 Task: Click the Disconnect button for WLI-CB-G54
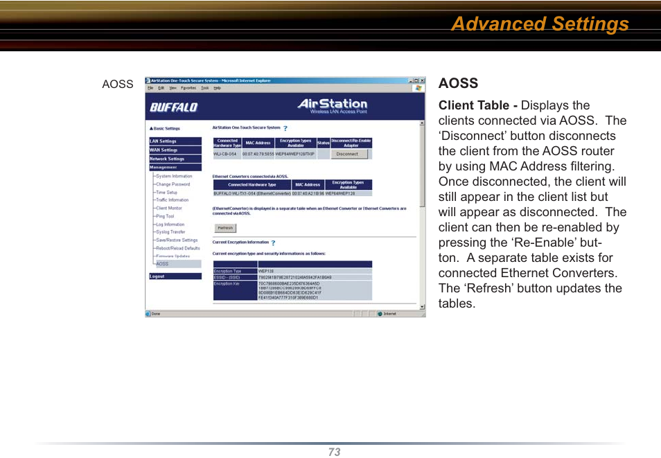(349, 155)
